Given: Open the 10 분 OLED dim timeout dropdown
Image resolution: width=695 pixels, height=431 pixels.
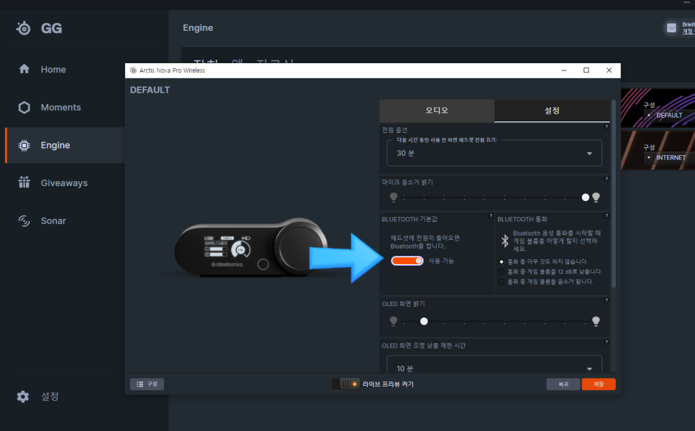Looking at the screenshot, I should [494, 365].
